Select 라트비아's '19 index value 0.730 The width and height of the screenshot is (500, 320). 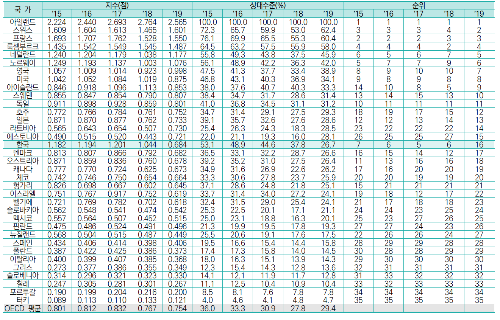coord(177,127)
